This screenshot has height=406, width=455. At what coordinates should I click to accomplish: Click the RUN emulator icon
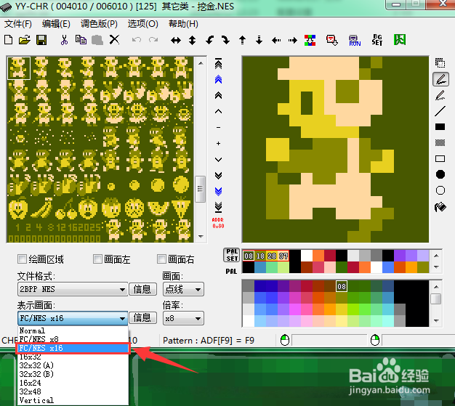[x=355, y=41]
